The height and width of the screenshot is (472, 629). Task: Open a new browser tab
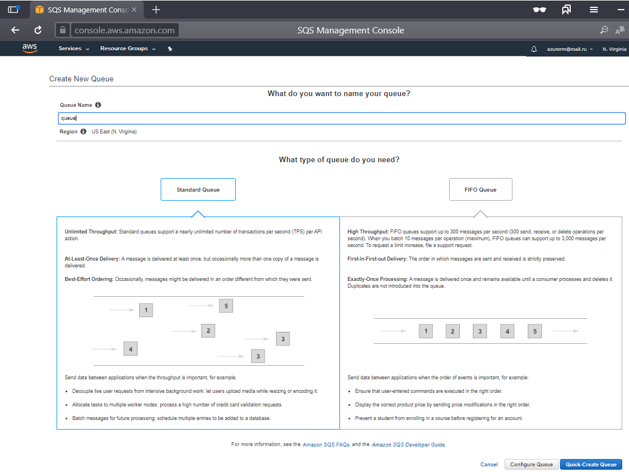tap(156, 10)
